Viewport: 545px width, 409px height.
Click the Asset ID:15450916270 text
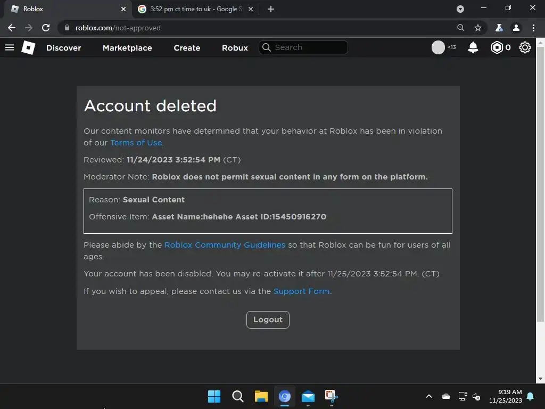[x=281, y=217]
